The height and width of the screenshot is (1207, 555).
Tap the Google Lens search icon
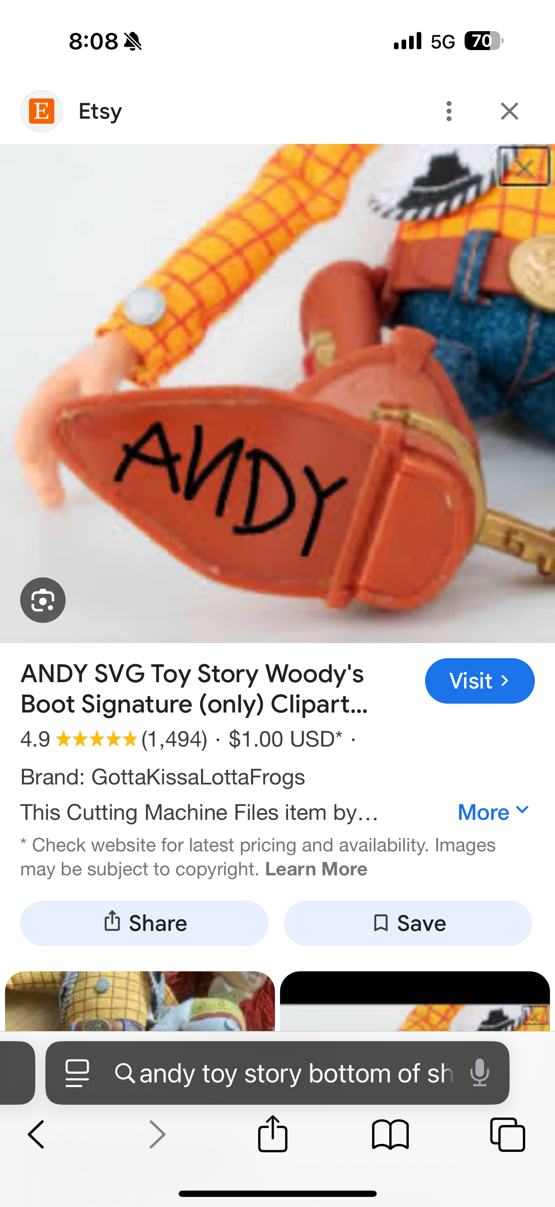[43, 600]
